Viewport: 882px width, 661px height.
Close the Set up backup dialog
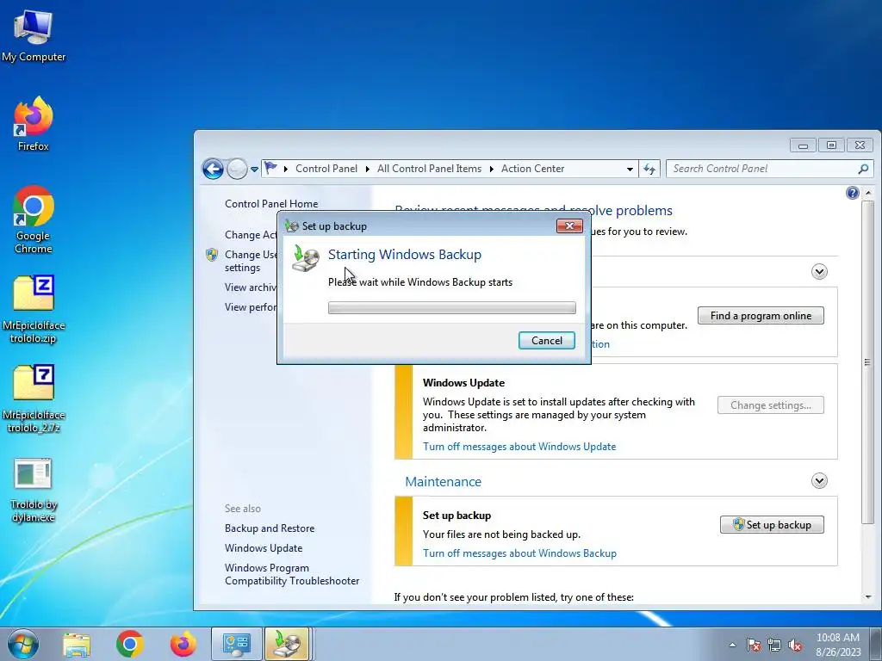coord(569,225)
